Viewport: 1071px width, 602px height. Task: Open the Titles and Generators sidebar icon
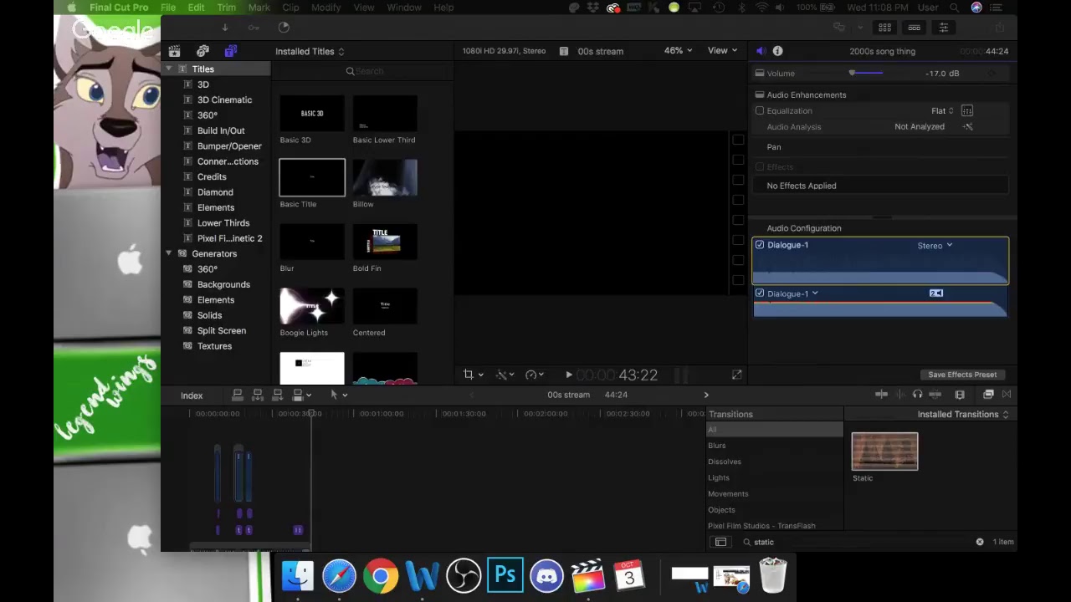(x=230, y=51)
